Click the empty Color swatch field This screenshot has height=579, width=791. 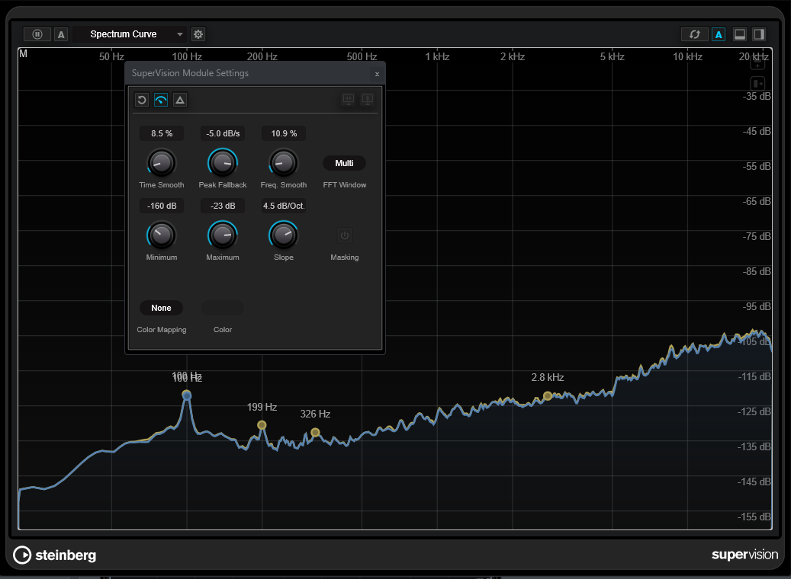pyautogui.click(x=223, y=308)
